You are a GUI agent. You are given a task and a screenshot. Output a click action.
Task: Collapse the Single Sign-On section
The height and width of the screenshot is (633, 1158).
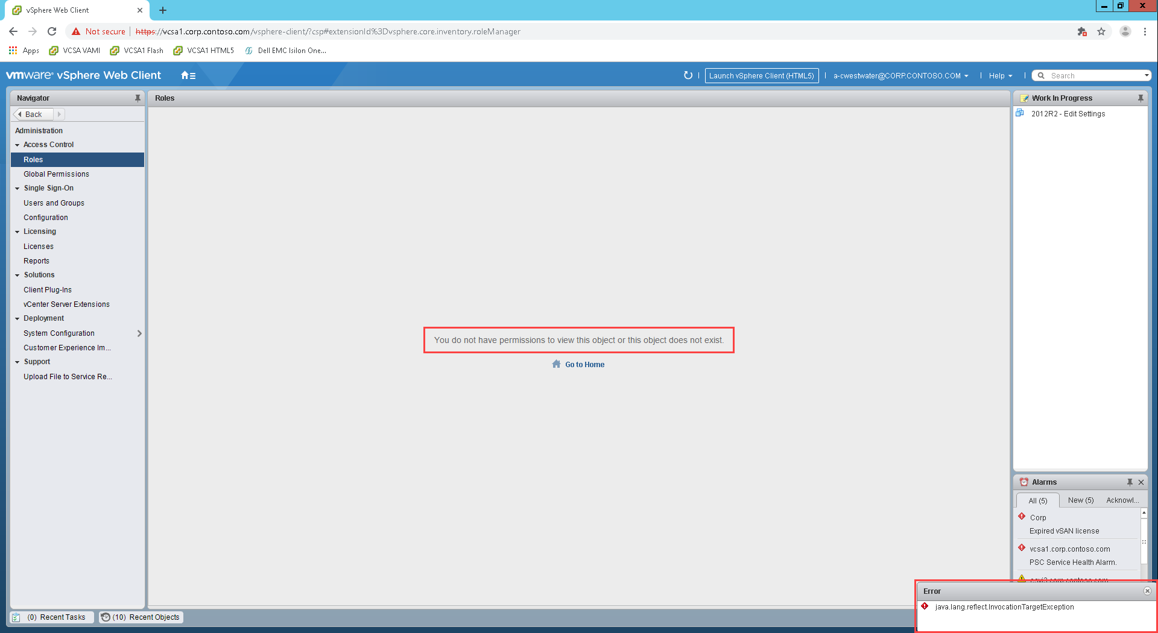tap(17, 189)
